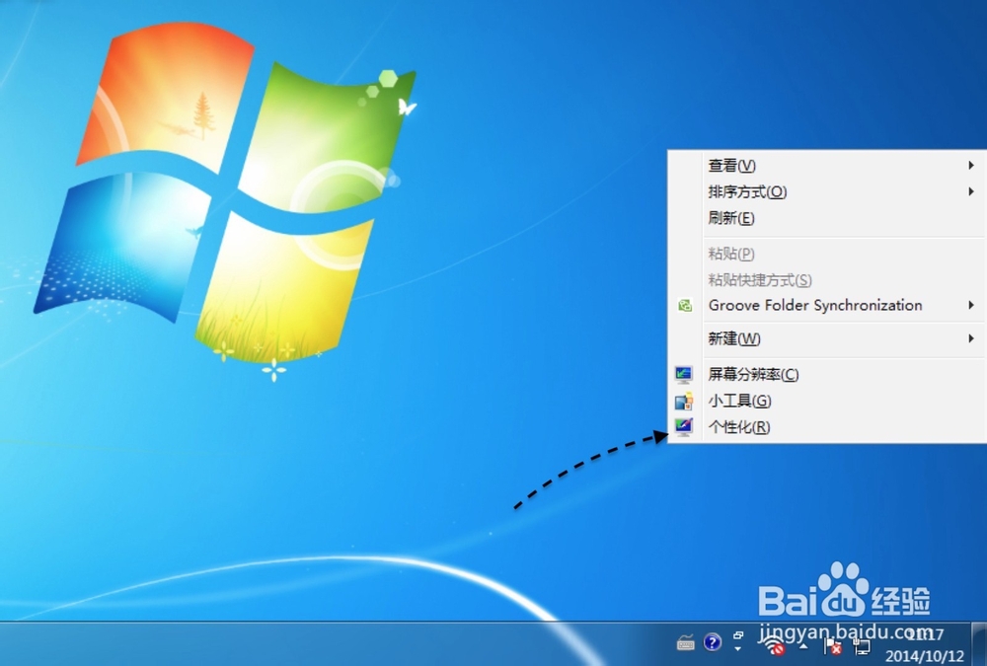
Task: Click the gadgets icon beside 小工具
Action: click(x=684, y=401)
